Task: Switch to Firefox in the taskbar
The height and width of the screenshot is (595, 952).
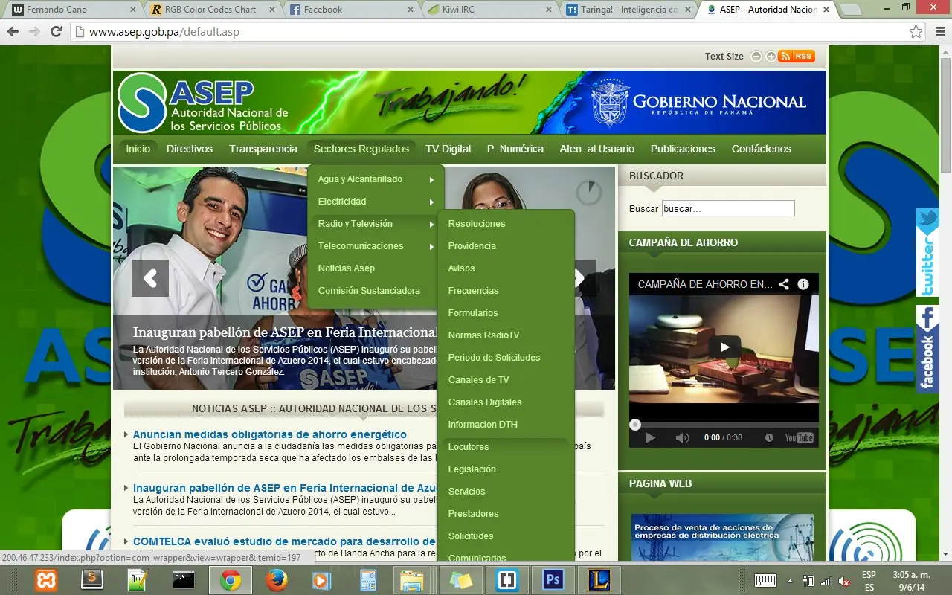Action: coord(276,579)
